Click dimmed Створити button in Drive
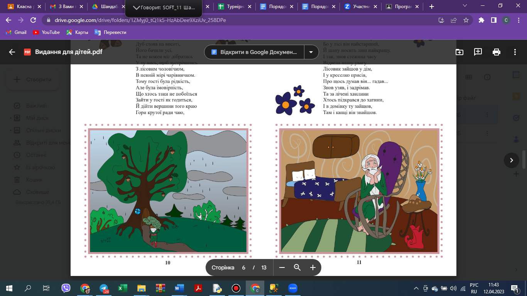 pos(32,79)
